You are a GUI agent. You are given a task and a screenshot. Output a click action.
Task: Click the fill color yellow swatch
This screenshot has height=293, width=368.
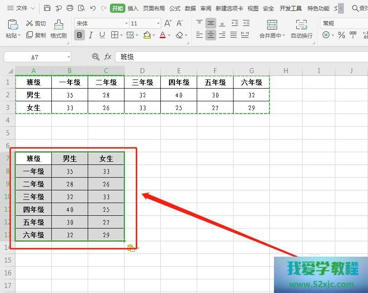[147, 35]
